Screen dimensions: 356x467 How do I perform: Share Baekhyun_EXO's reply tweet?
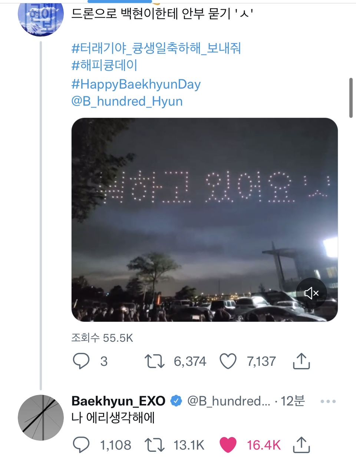tap(301, 445)
